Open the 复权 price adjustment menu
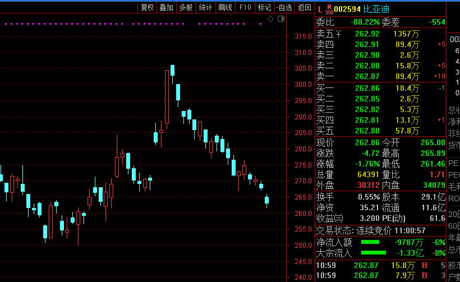This screenshot has height=282, width=460. [x=147, y=8]
